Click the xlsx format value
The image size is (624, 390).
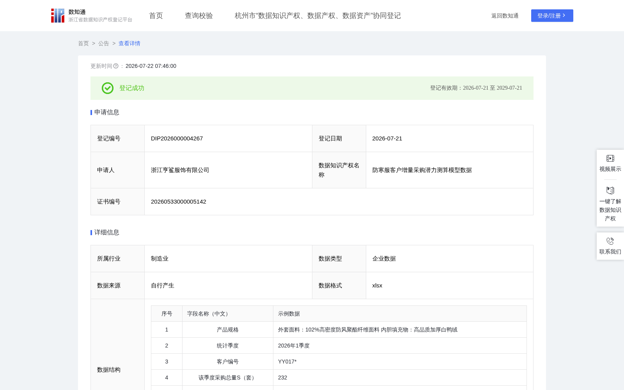[x=377, y=285]
